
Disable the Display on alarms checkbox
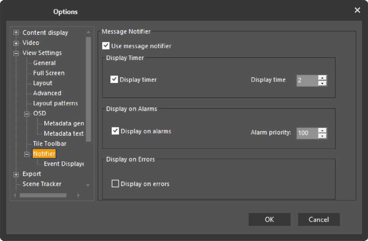115,131
